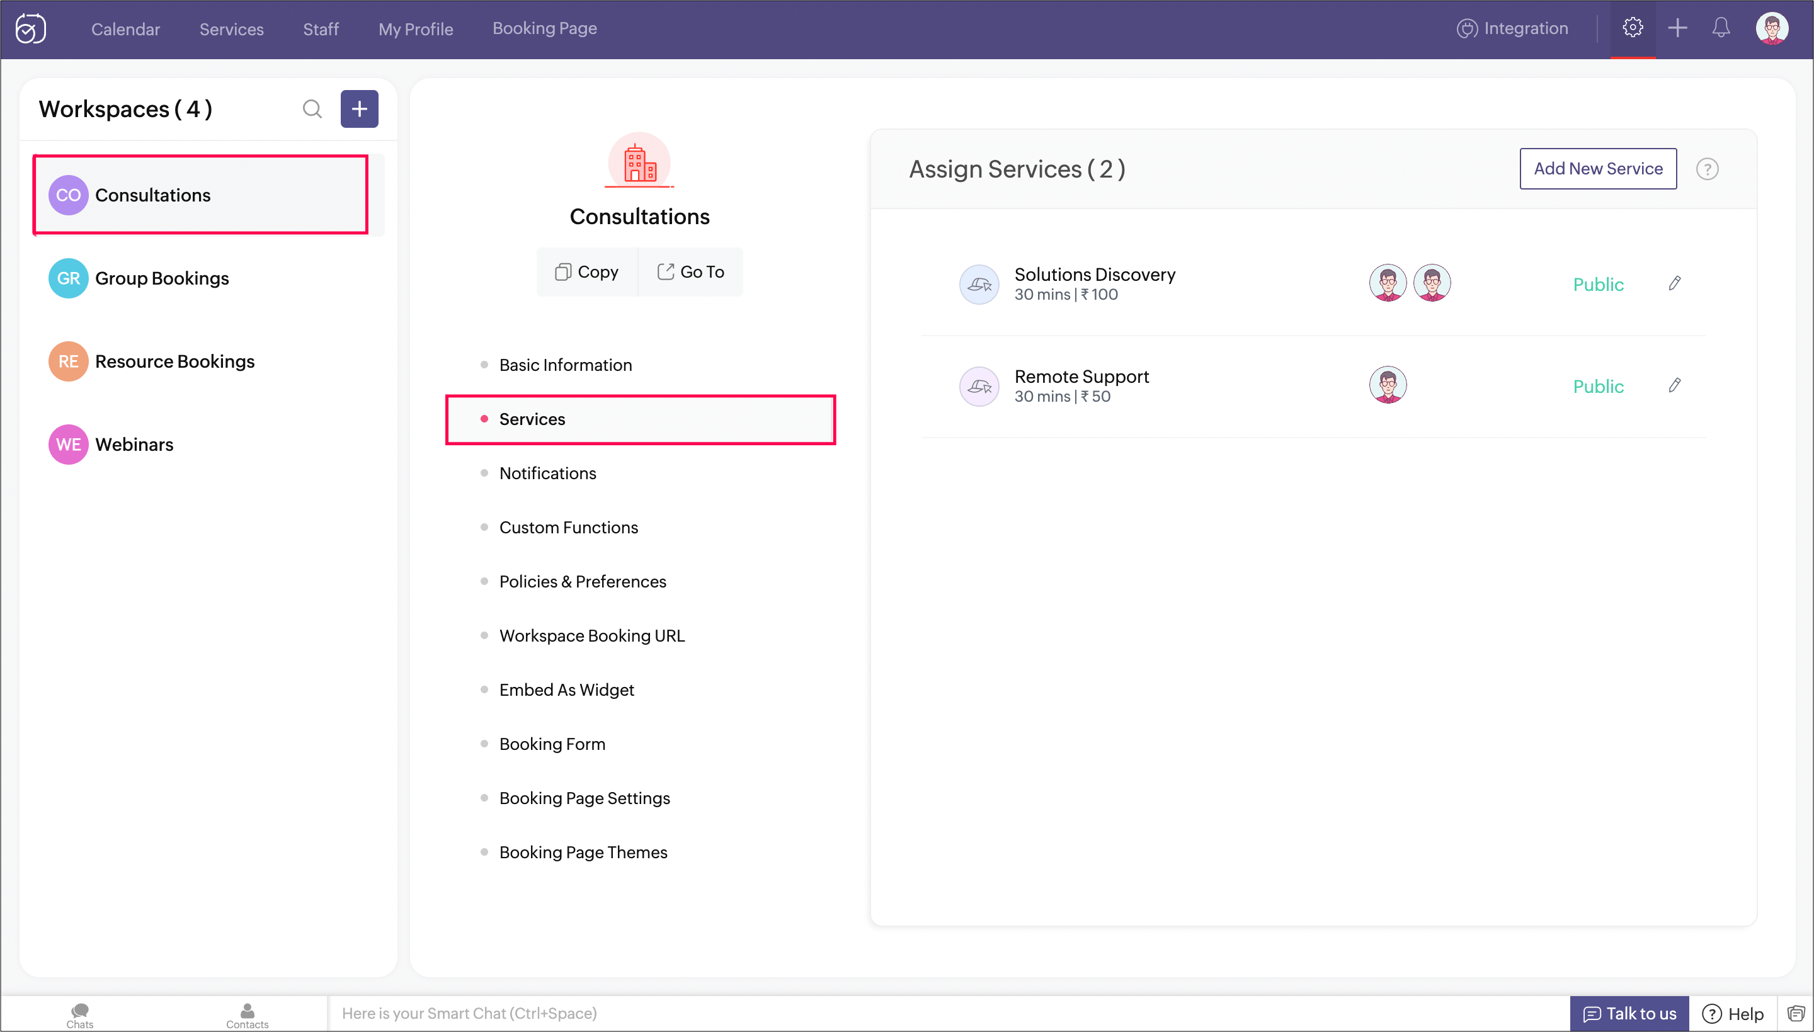Open the Help button
The width and height of the screenshot is (1814, 1032).
tap(1733, 1014)
